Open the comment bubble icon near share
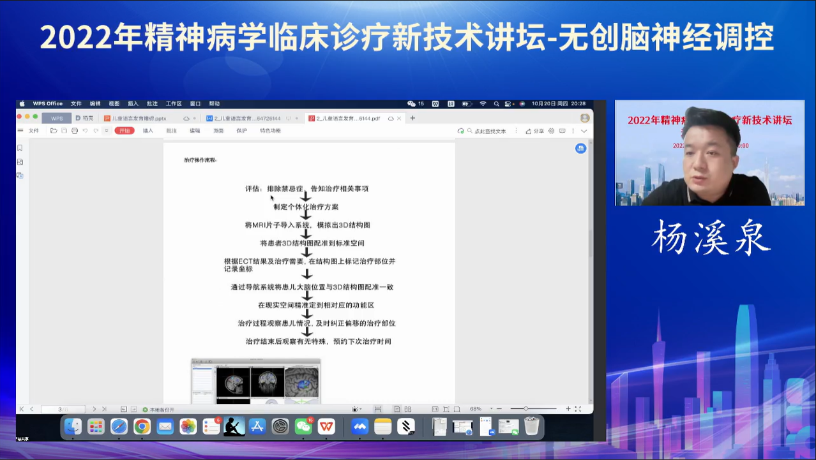This screenshot has width=816, height=460. [563, 131]
